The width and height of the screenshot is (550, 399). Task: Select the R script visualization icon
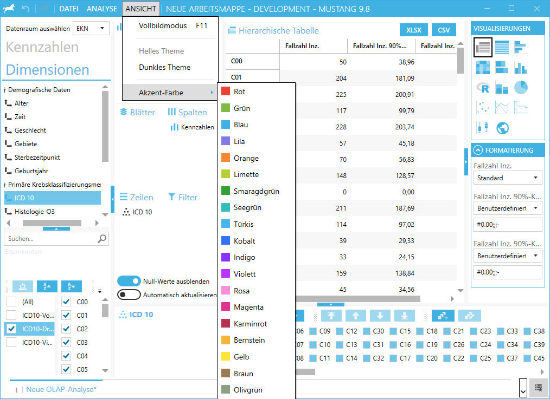click(x=483, y=88)
